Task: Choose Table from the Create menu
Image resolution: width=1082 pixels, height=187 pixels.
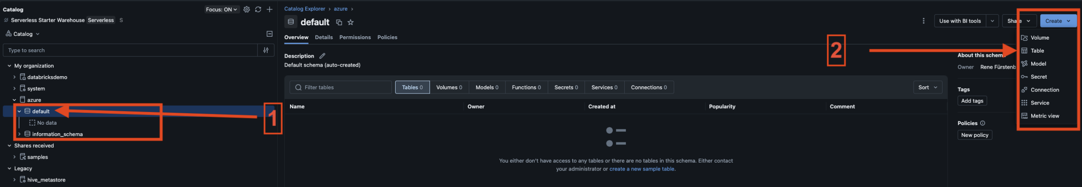Action: tap(1037, 51)
